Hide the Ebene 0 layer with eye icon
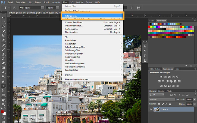The image size is (197, 123). [151, 109]
